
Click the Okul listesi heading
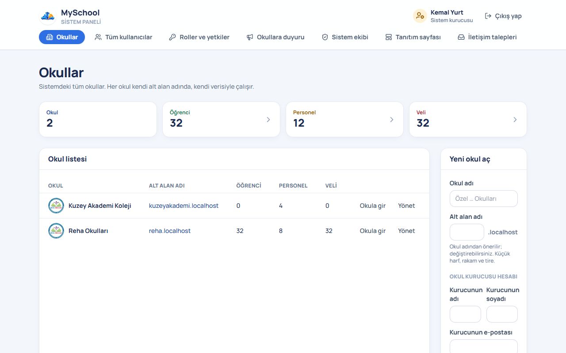click(68, 159)
